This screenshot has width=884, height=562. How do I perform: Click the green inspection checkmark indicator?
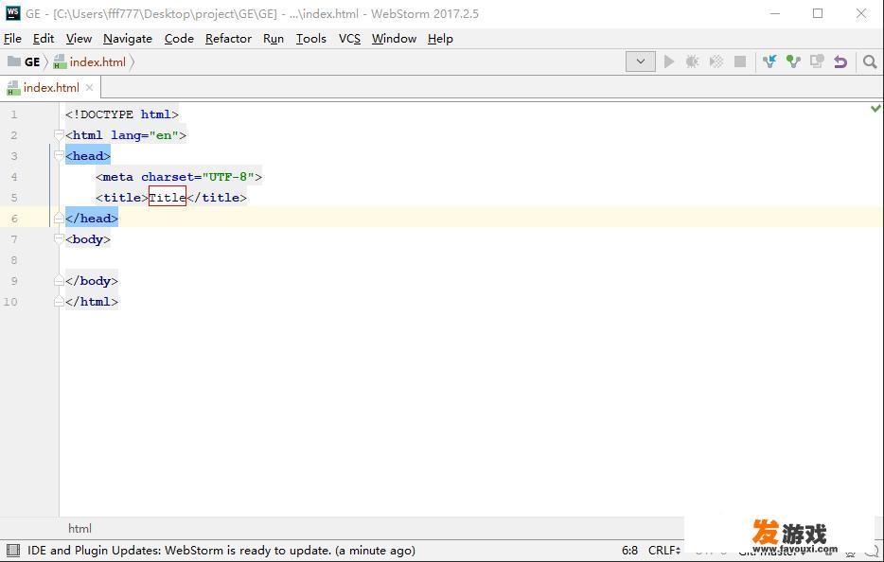(x=875, y=108)
